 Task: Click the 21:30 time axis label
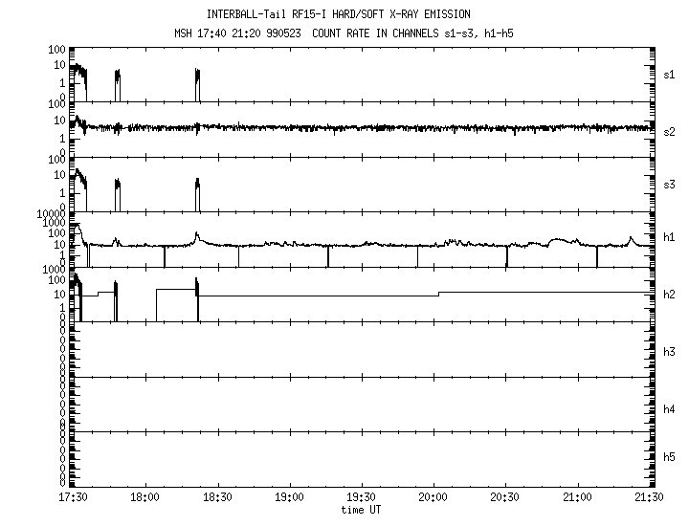[x=649, y=498]
